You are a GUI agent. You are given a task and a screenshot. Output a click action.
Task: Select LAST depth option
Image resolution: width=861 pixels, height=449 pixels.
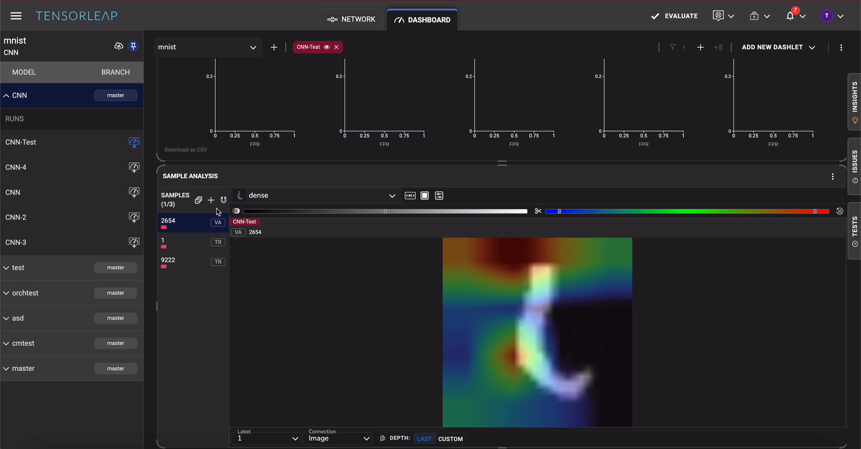(424, 439)
